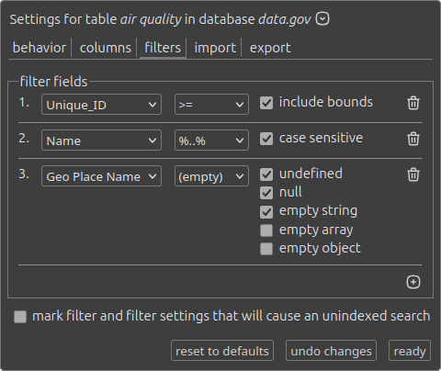Screen dimensions: 441x371
Task: Uncheck the null checkbox
Action: [x=266, y=193]
